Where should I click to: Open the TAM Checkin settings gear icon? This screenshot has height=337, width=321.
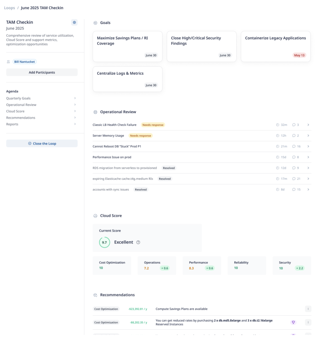tap(74, 22)
